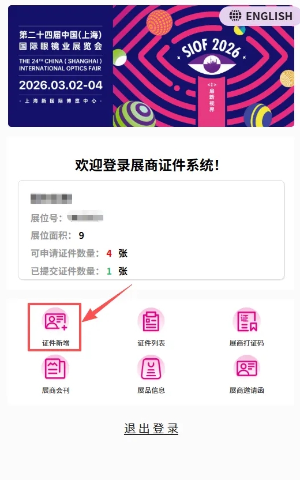Screen dimensions: 300x480
Task: Open 证件新增 add badge icon
Action: [55, 321]
